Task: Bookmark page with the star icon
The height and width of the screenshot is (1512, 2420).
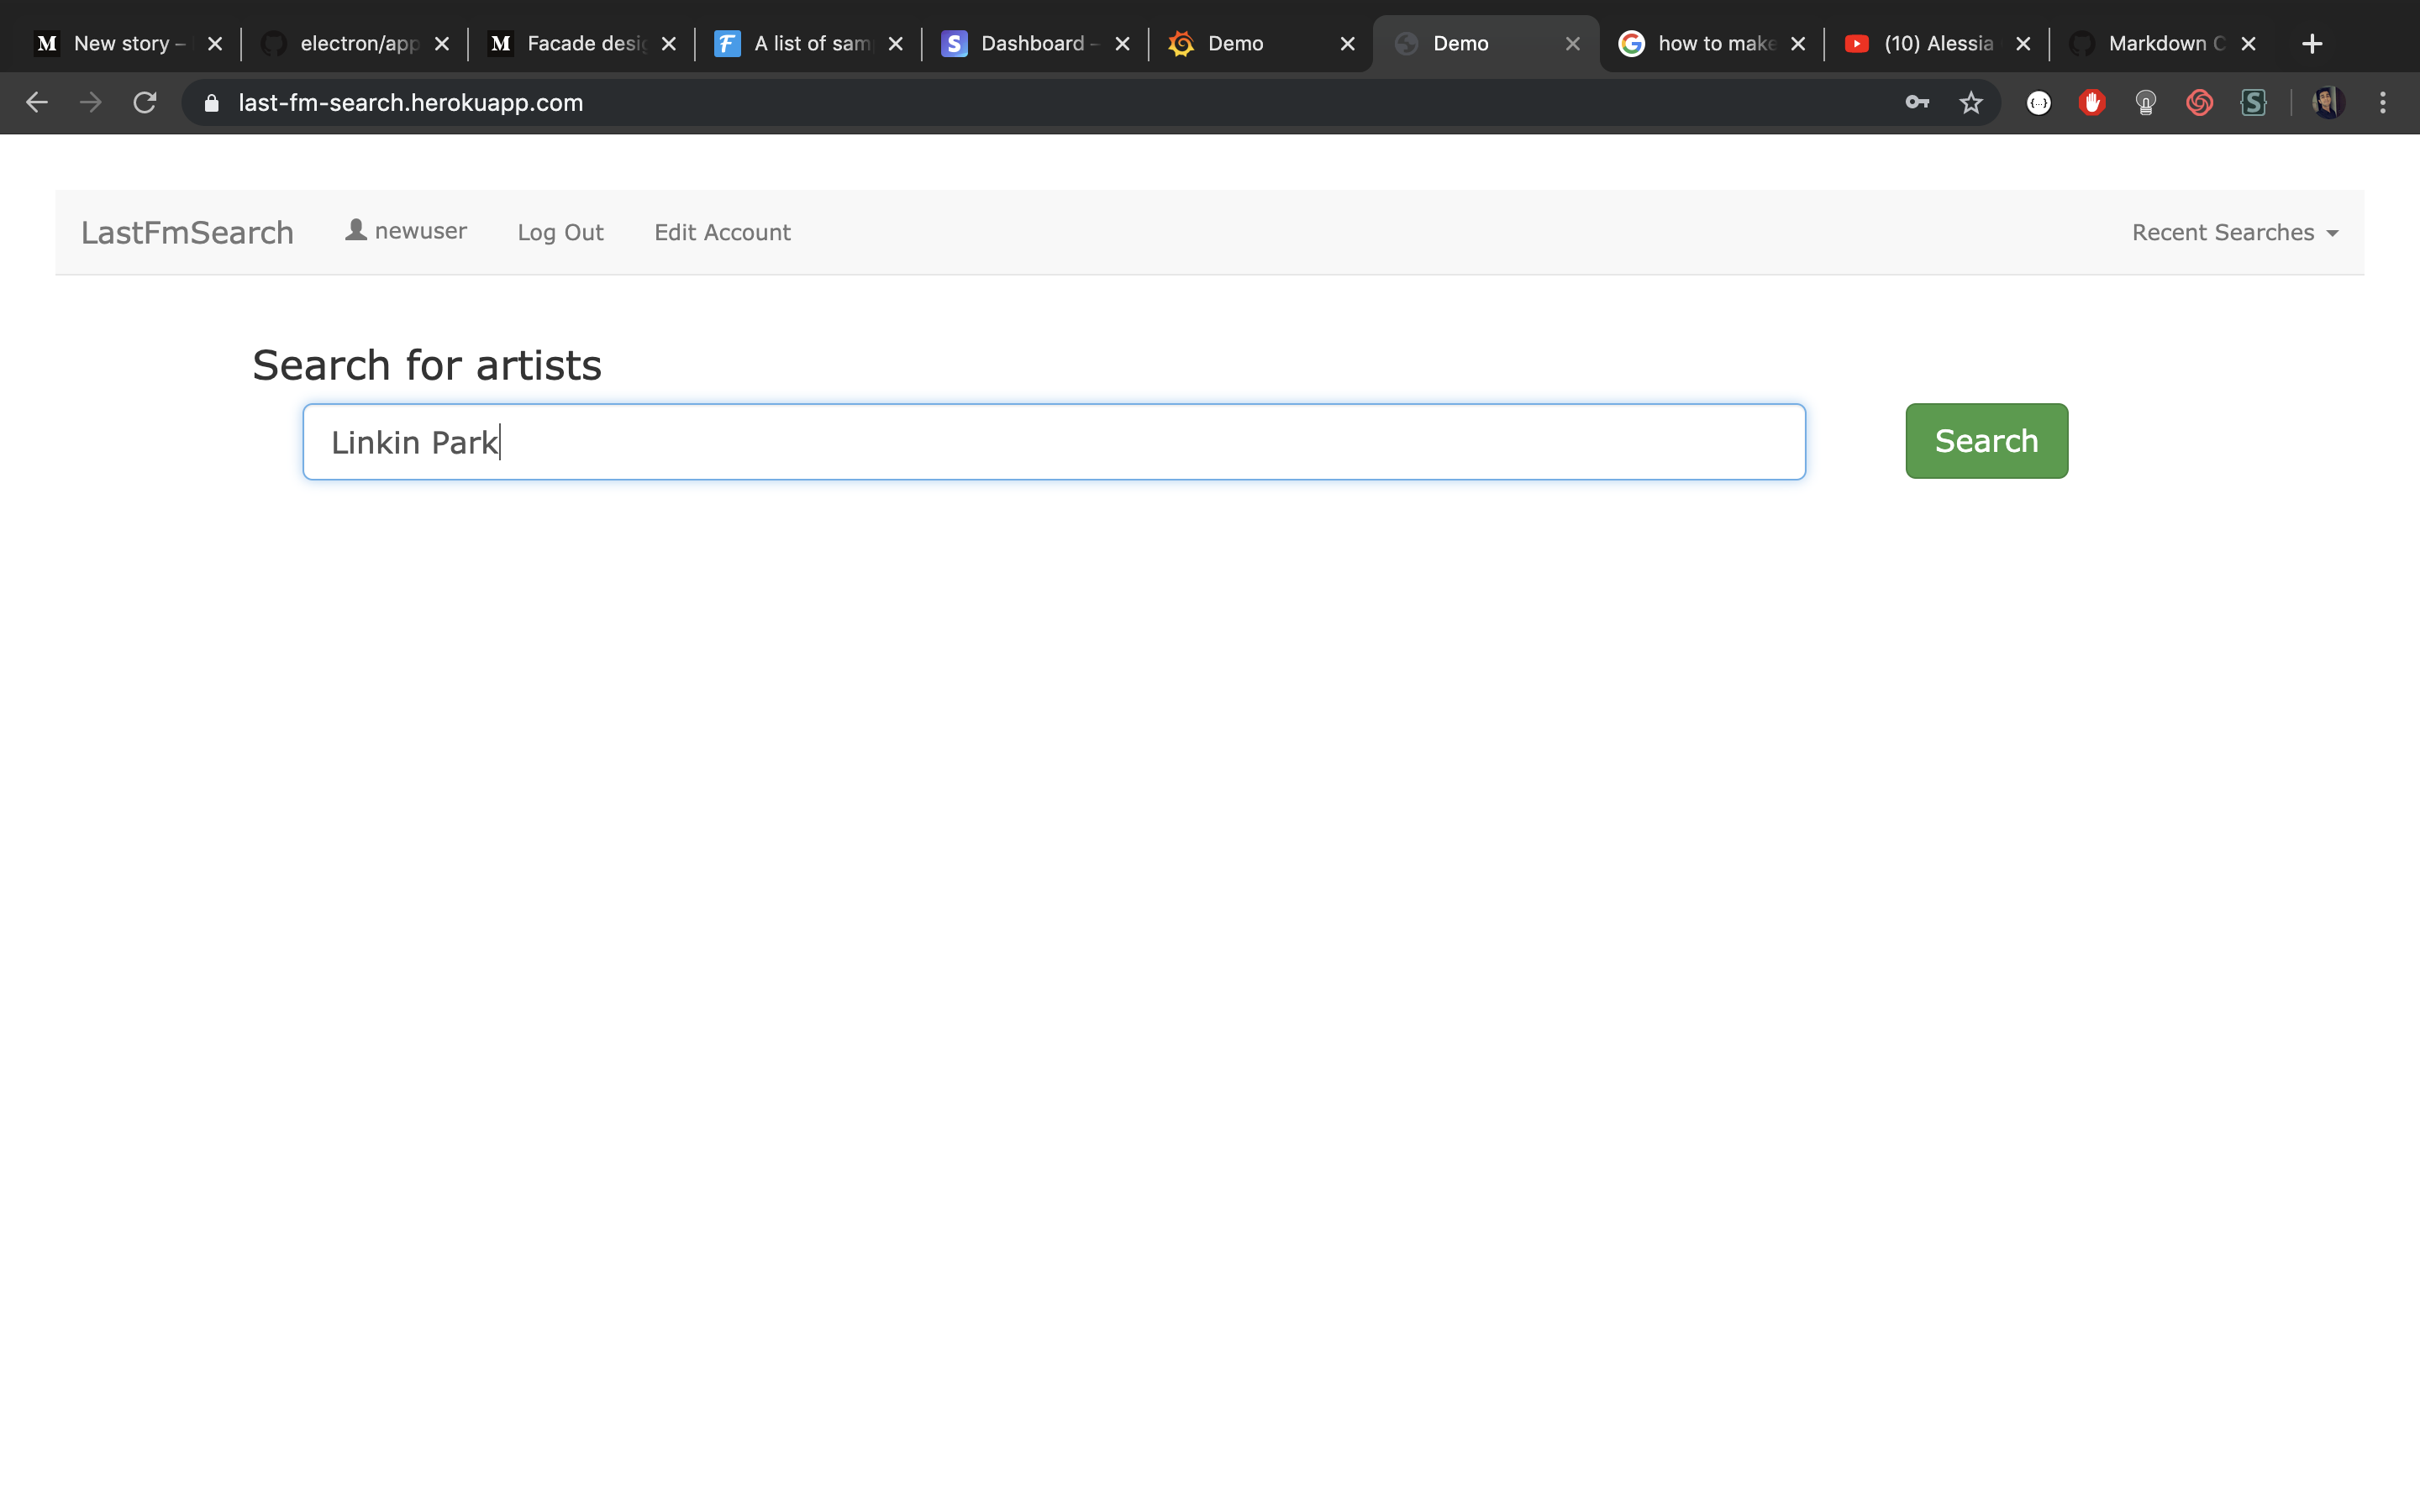Action: [1970, 102]
